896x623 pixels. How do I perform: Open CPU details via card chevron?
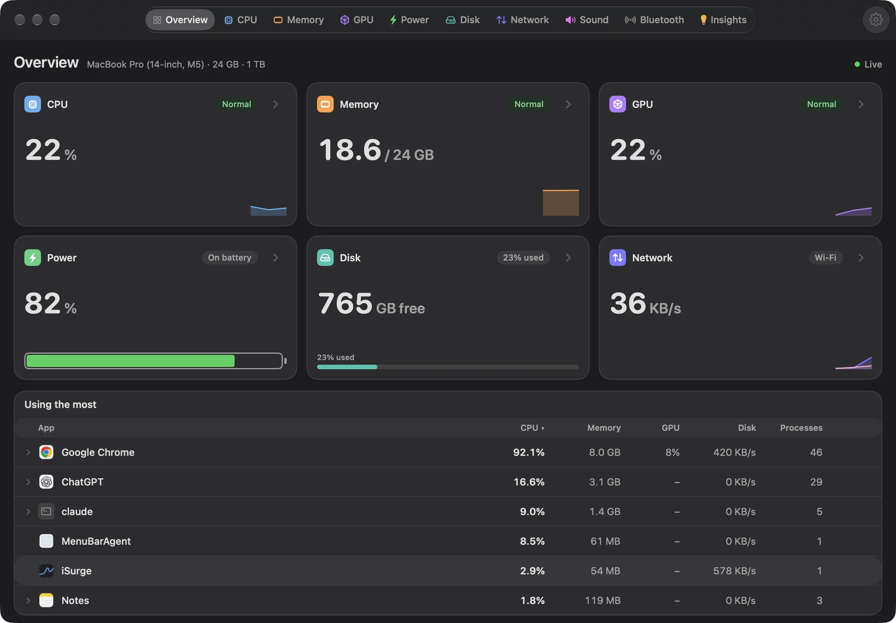tap(275, 104)
